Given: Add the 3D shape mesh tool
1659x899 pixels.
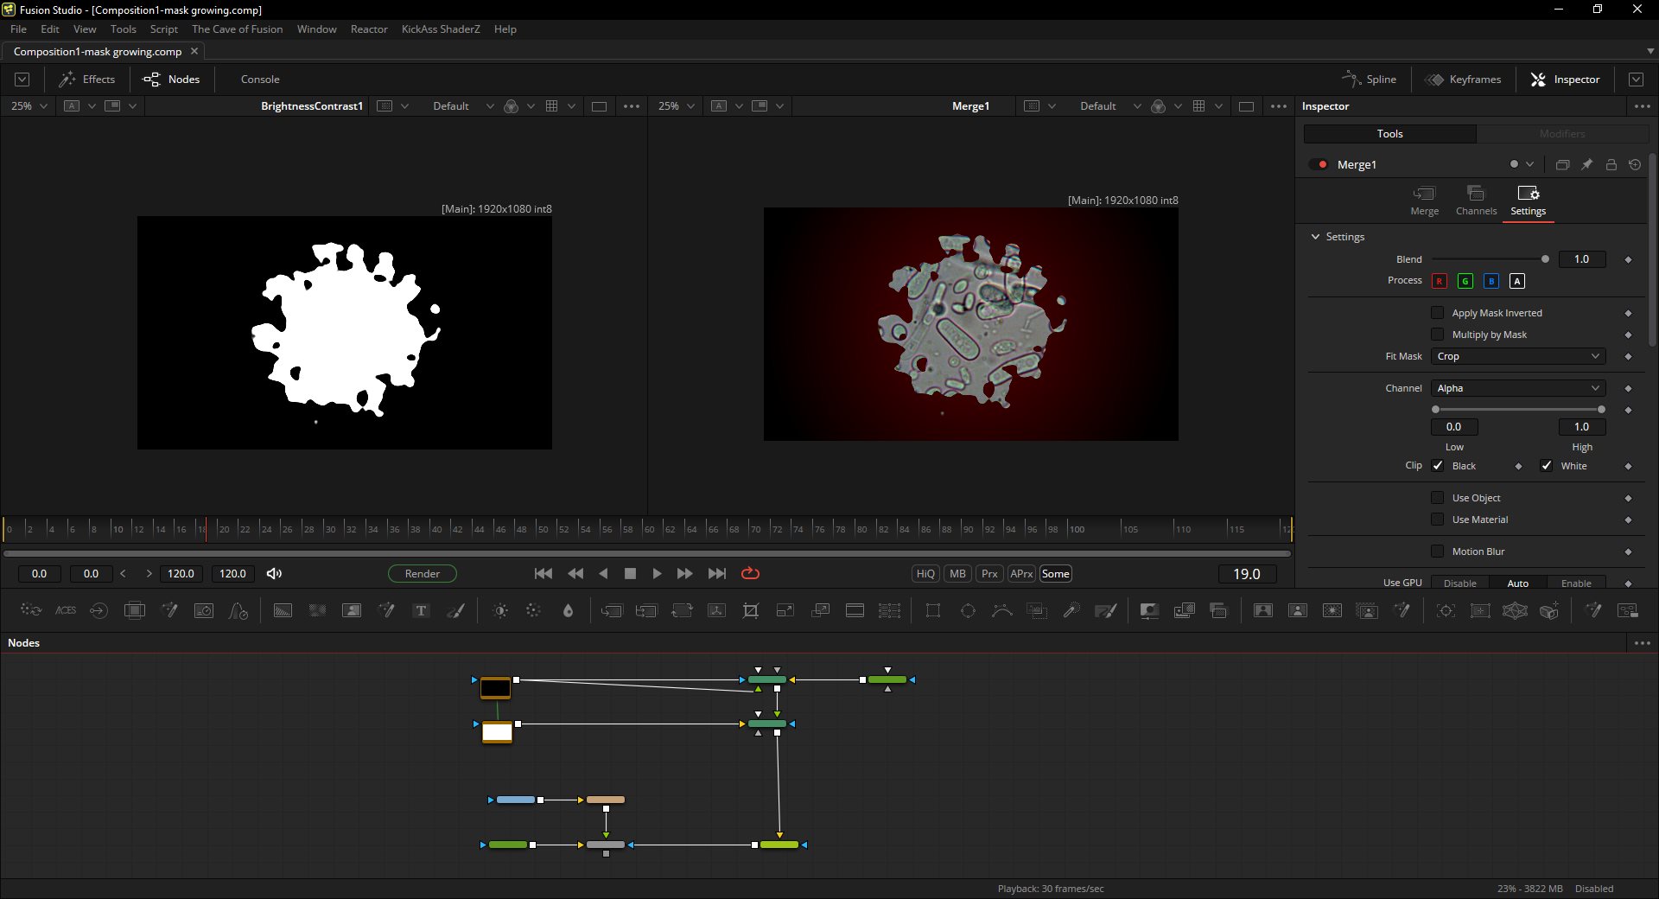Looking at the screenshot, I should [1515, 610].
